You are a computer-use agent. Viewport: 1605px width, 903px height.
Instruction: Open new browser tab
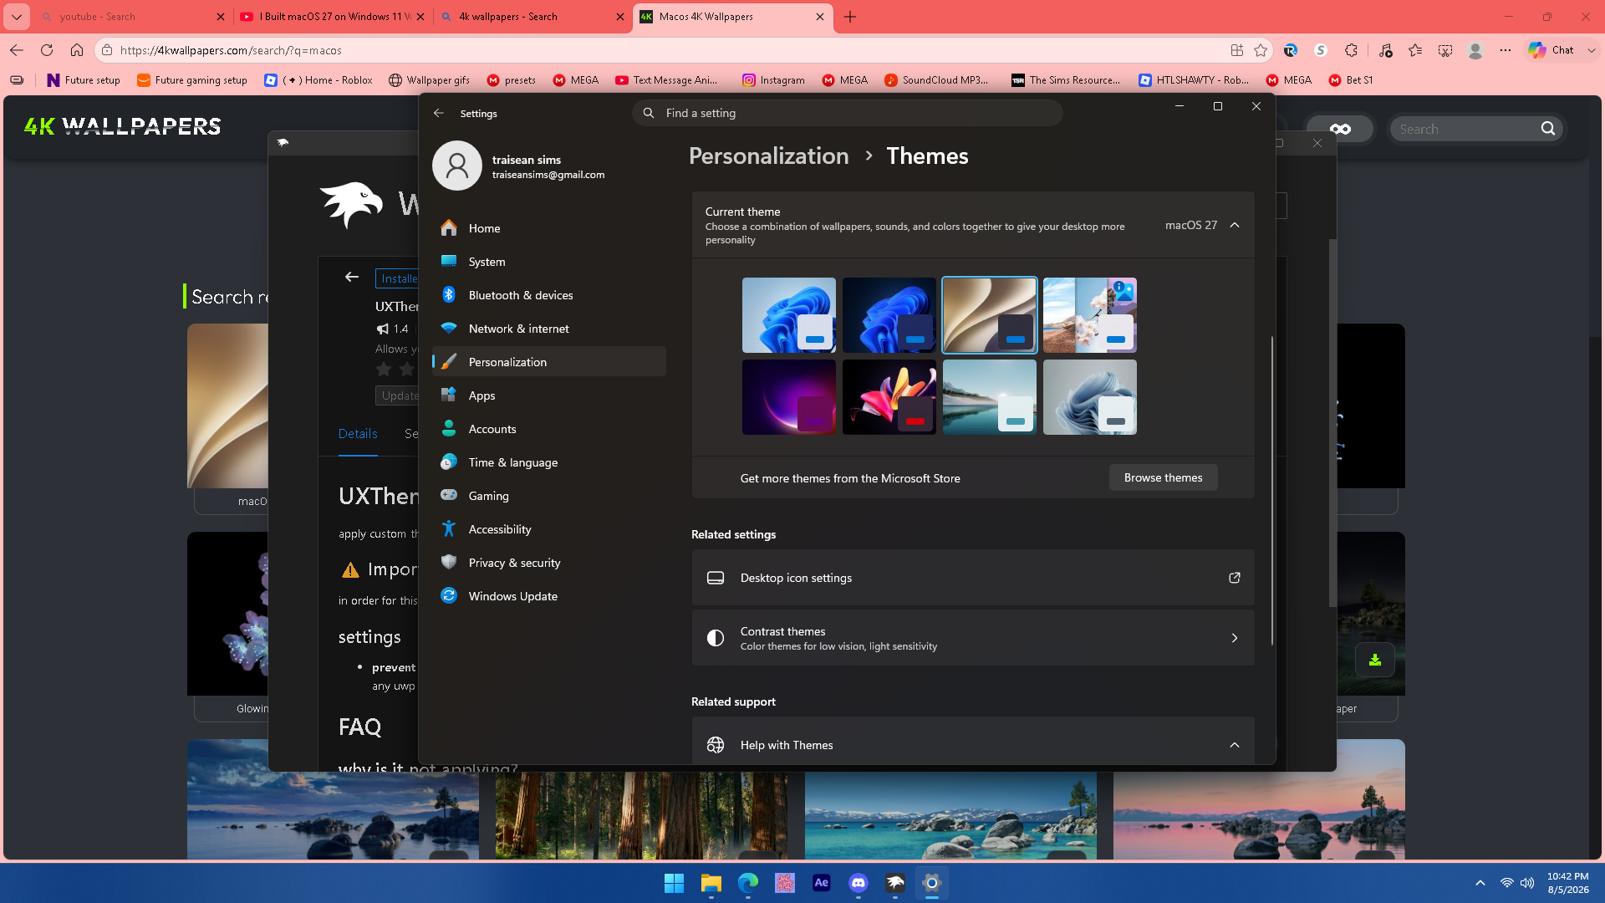point(850,17)
